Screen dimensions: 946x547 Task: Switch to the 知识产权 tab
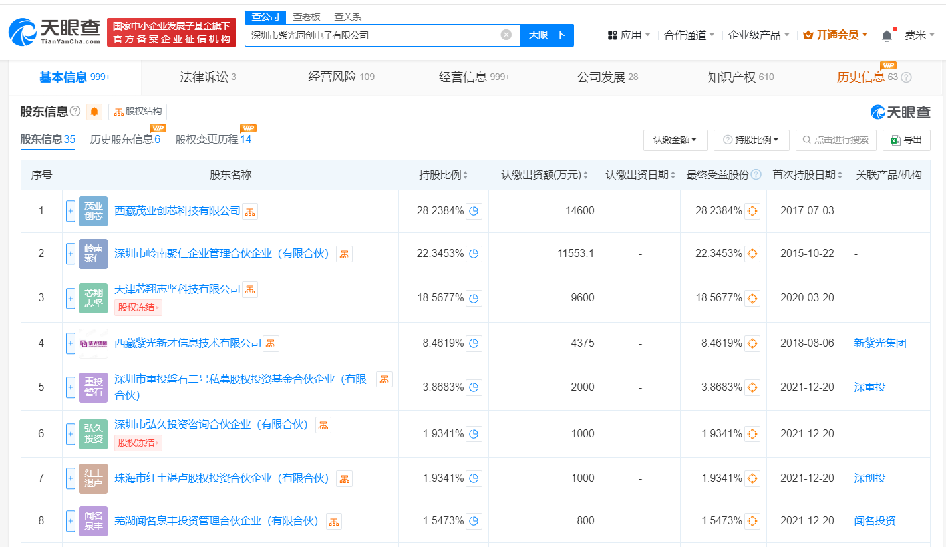coord(740,77)
